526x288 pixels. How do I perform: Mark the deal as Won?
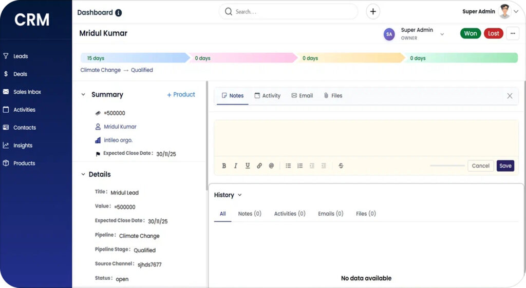click(x=471, y=33)
